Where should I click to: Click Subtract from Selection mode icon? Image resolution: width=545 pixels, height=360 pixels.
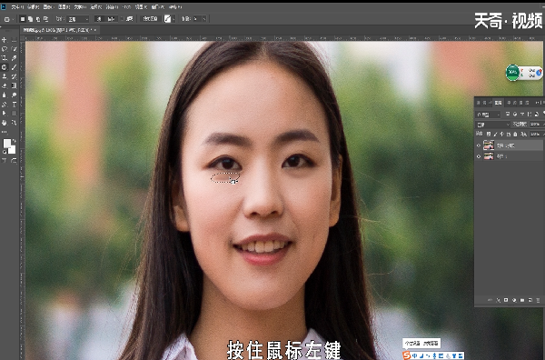[38, 19]
